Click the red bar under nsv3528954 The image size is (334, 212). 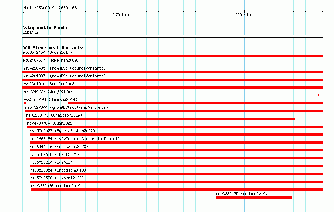[177, 174]
